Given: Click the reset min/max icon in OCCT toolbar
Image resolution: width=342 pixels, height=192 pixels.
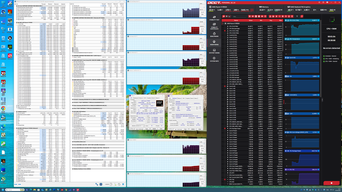Looking at the screenshot, I should point(302,16).
